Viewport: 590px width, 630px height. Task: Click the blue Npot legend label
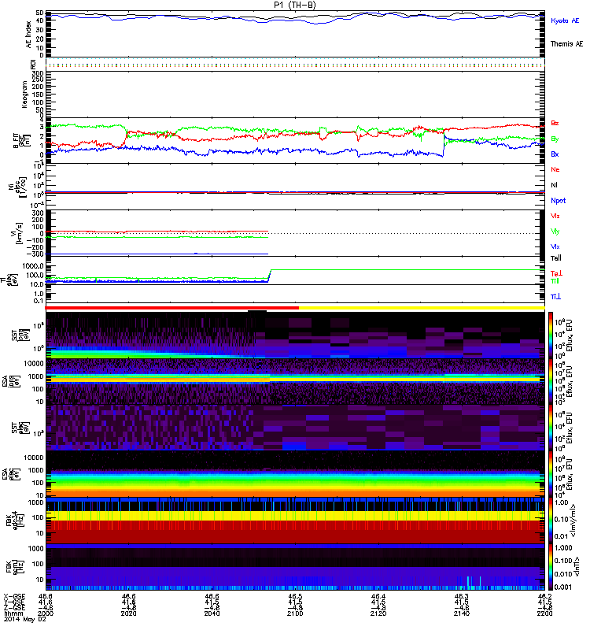click(x=559, y=201)
